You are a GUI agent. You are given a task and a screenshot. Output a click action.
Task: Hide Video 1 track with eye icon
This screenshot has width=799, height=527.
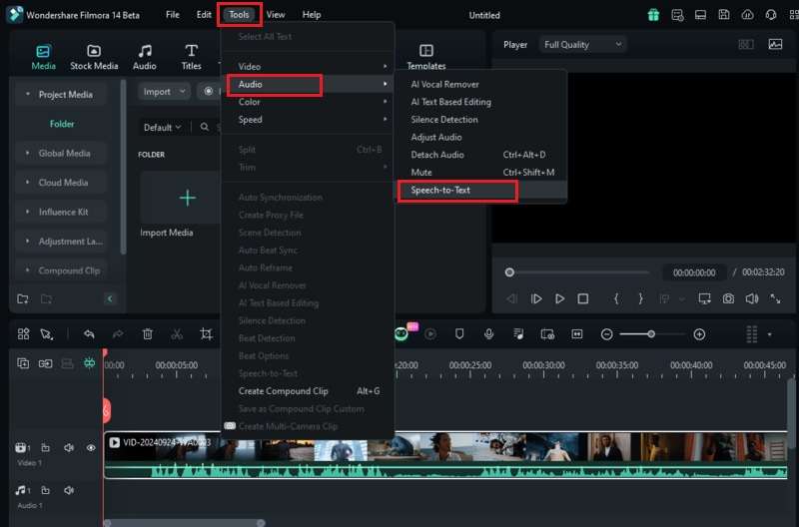91,448
